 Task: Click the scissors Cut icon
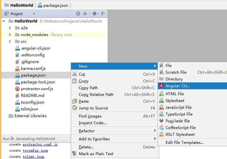click(75, 74)
